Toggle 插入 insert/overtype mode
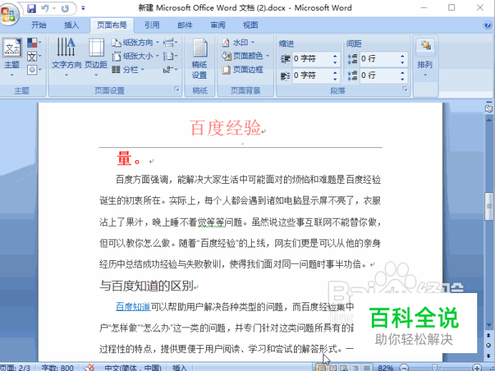The height and width of the screenshot is (371, 495). (180, 368)
